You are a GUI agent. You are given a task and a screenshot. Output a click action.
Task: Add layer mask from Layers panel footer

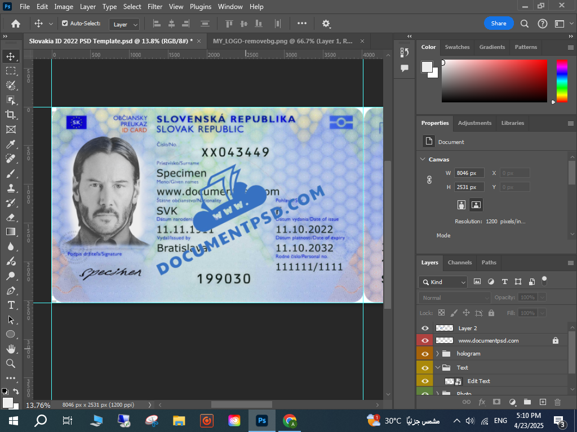pyautogui.click(x=497, y=402)
